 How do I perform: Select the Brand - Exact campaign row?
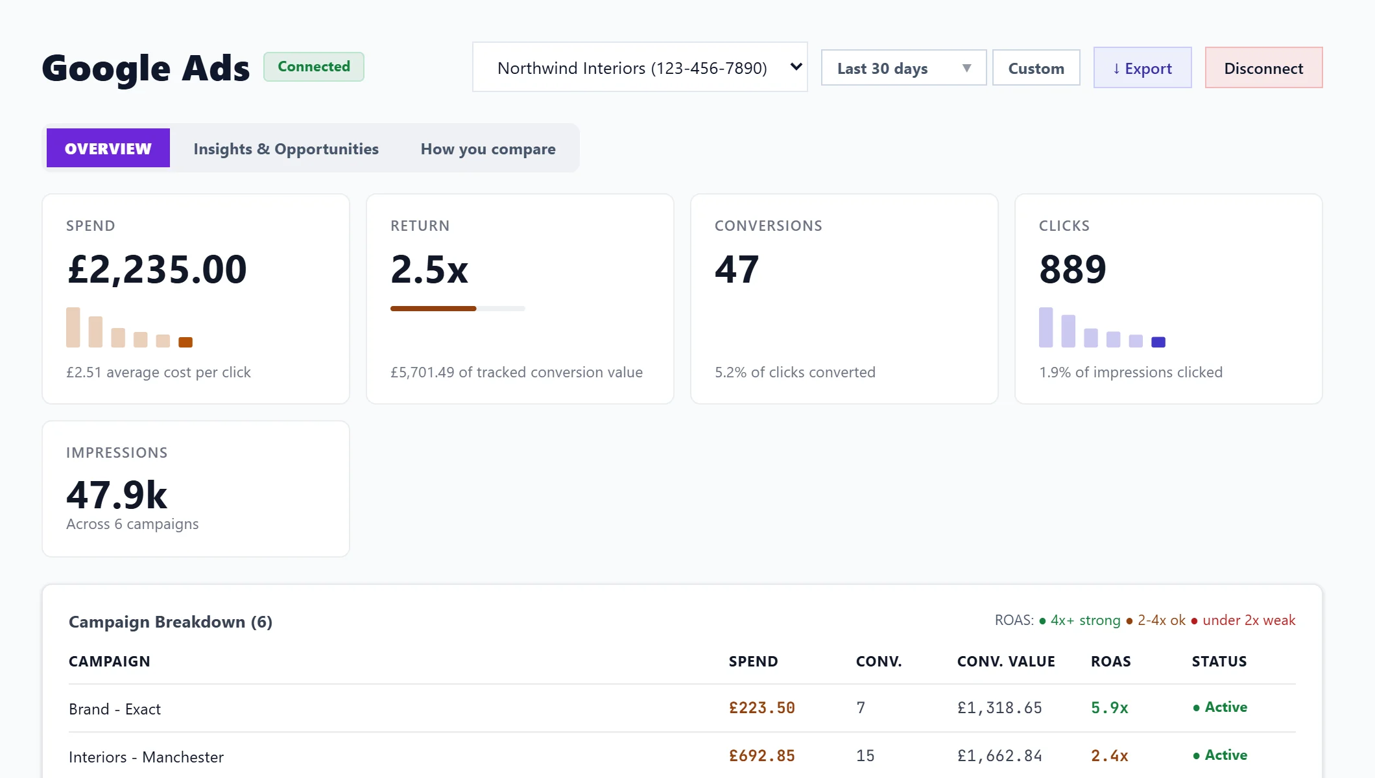point(682,709)
